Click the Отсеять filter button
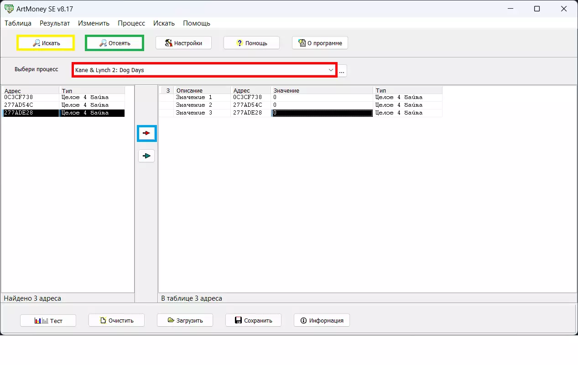578x365 pixels. [115, 43]
